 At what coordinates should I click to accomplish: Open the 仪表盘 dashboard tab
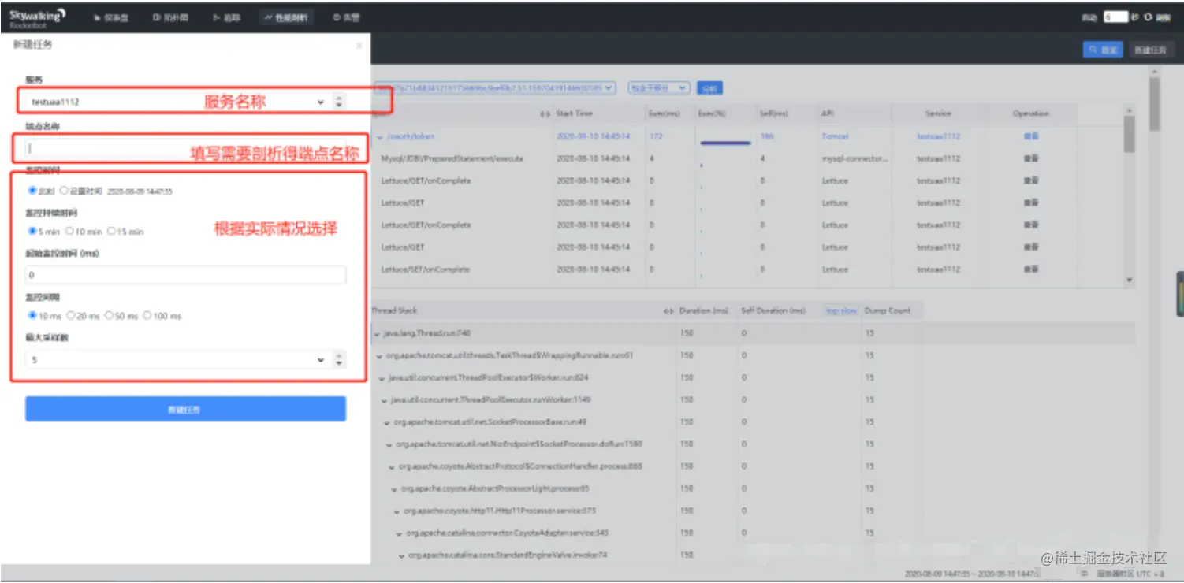point(110,17)
